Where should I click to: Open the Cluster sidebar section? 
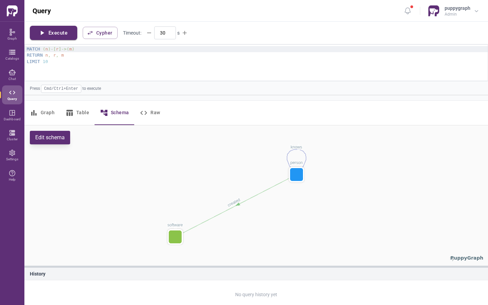tap(12, 135)
